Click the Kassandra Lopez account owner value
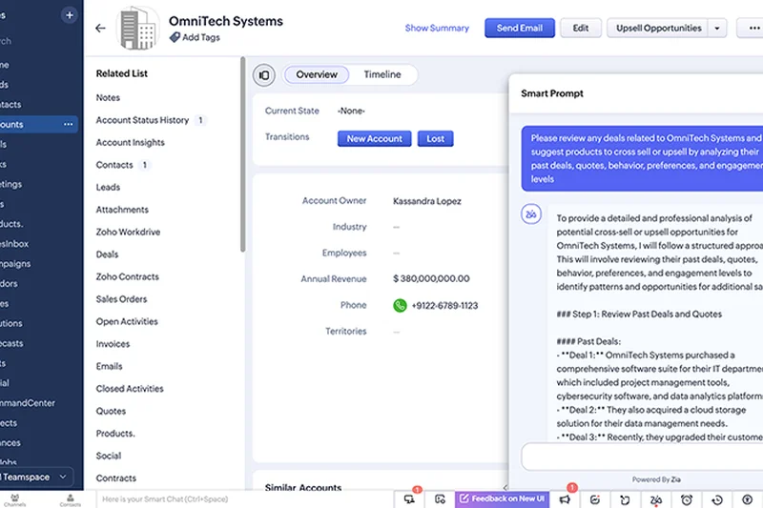Viewport: 763px width, 508px height. pos(426,201)
